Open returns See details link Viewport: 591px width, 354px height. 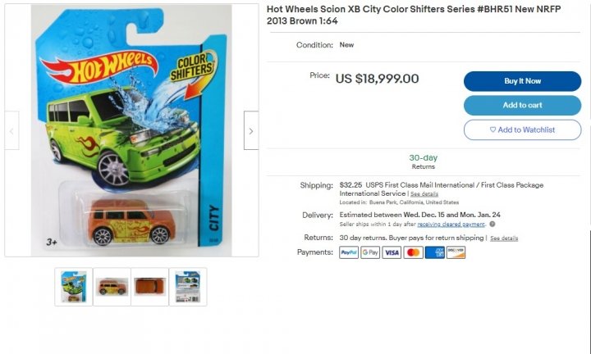(504, 238)
